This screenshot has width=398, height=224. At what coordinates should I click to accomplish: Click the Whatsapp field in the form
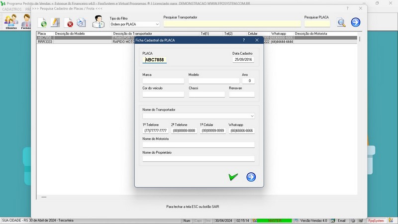242,130
